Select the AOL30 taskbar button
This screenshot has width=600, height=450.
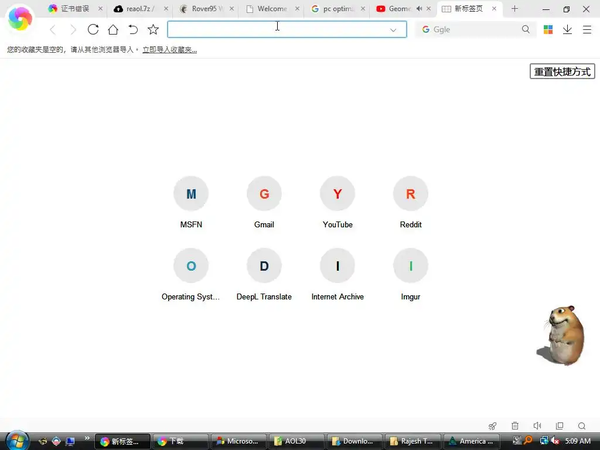click(x=297, y=441)
